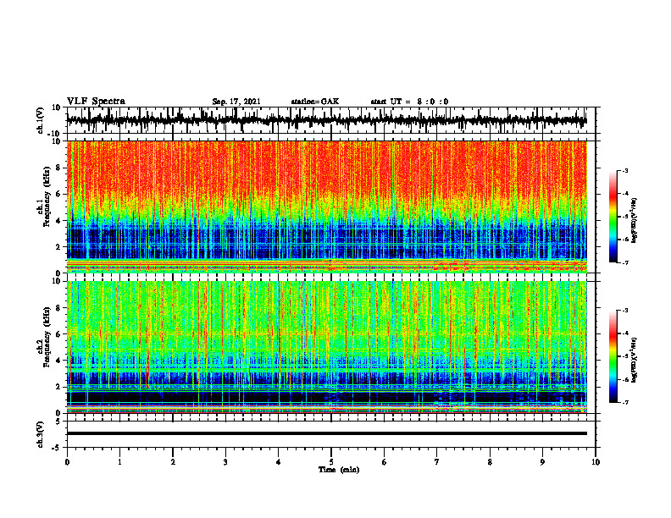The image size is (671, 518).
Task: Click the "VLF Spectra" title text
Action: (x=96, y=102)
